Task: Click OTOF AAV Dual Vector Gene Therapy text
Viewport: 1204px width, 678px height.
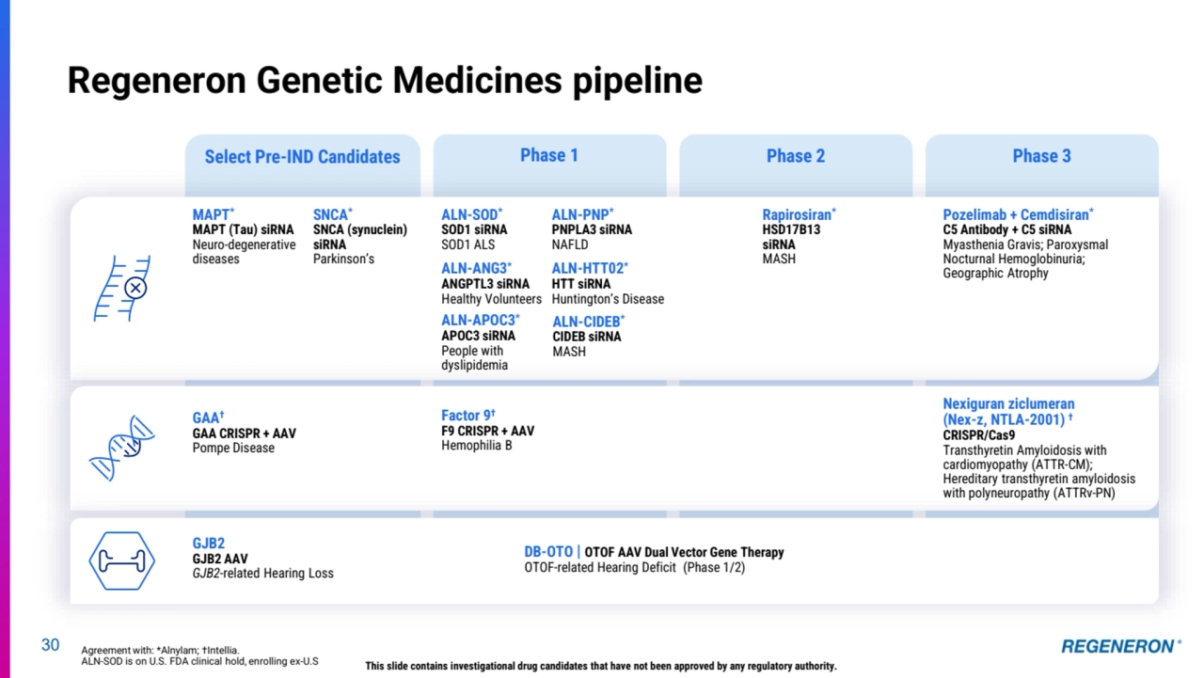Action: (684, 552)
